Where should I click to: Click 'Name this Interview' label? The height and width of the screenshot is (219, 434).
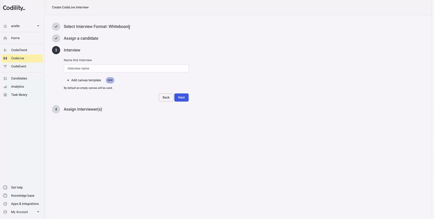click(78, 60)
